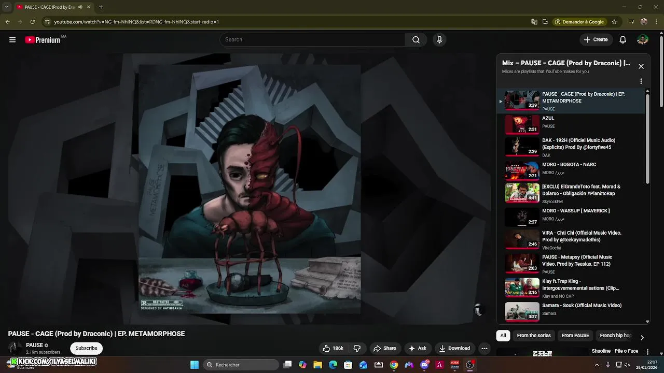Show next filter chips arrow
The height and width of the screenshot is (373, 664).
[x=642, y=337]
